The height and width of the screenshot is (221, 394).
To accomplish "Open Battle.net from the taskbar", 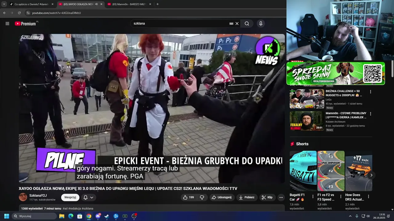I will coord(116,216).
